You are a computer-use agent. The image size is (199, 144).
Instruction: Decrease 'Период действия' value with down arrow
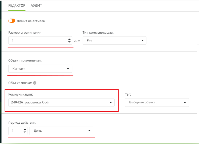pos(25,132)
